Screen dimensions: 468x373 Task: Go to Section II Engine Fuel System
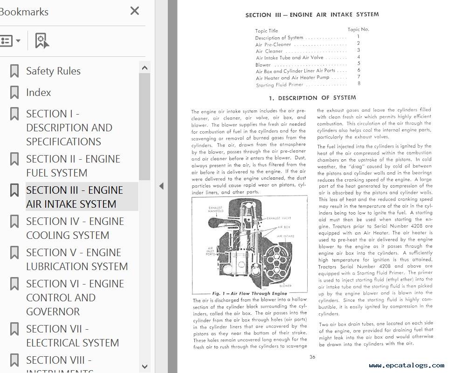pos(73,166)
